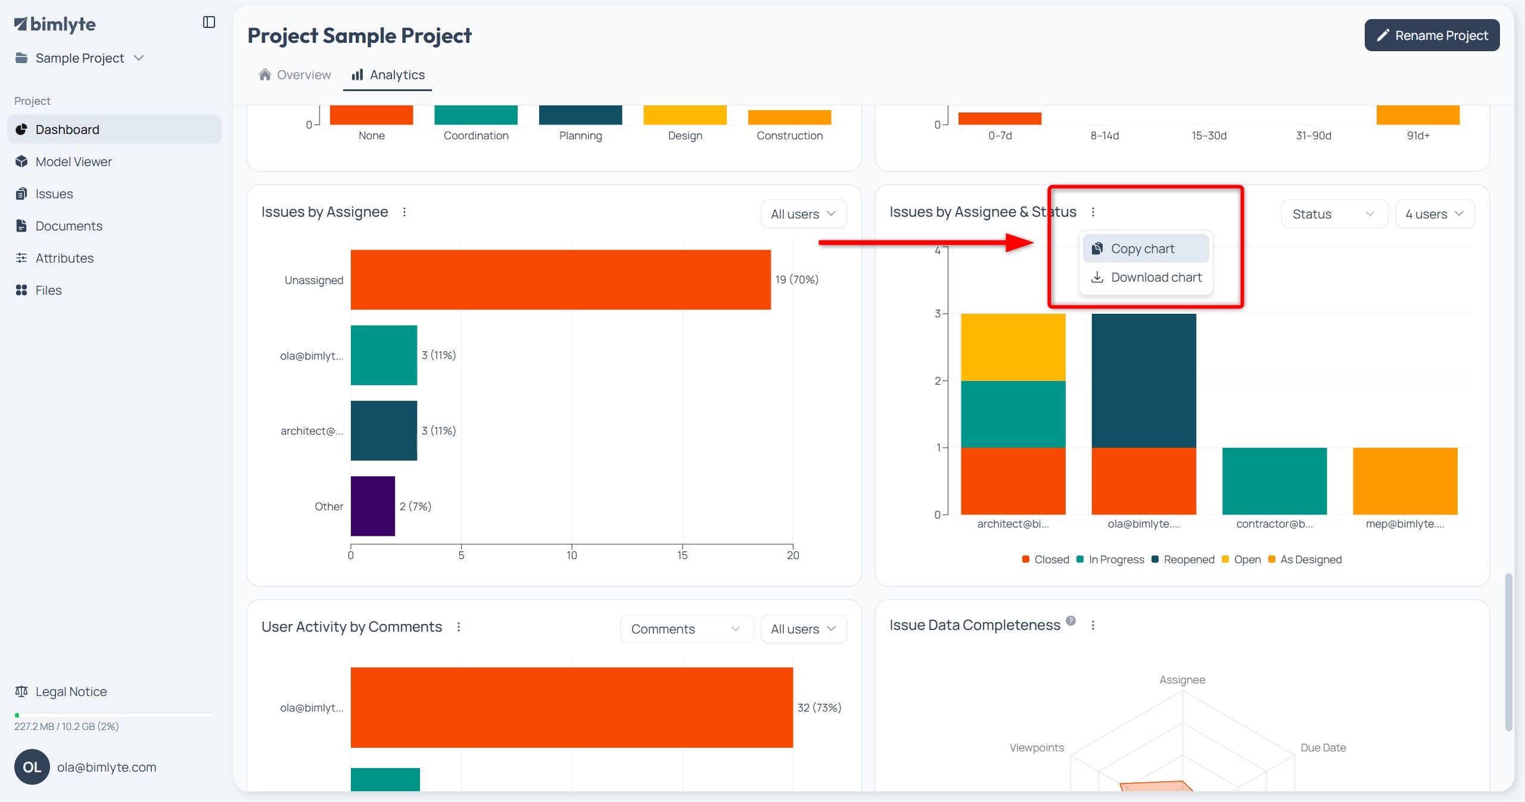Open Issues by Assignee chart options menu
Viewport: 1525px width, 802px height.
pos(404,212)
